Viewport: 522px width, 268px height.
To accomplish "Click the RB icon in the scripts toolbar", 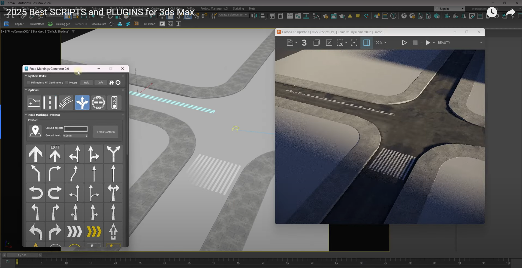I will coord(6,24).
